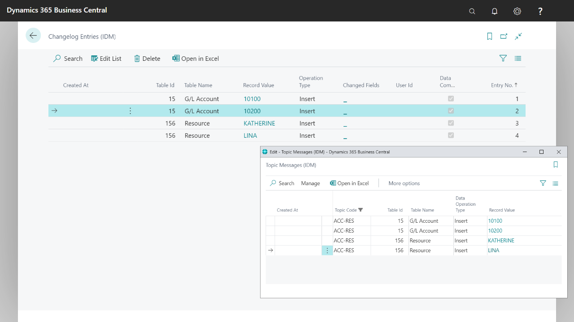Open the LINA record in Topic Messages

494,250
